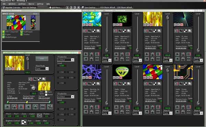
Task: Switch to desktop 4 toolbar button
Action: point(78,8)
